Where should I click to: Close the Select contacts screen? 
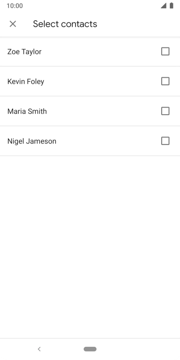pos(13,24)
